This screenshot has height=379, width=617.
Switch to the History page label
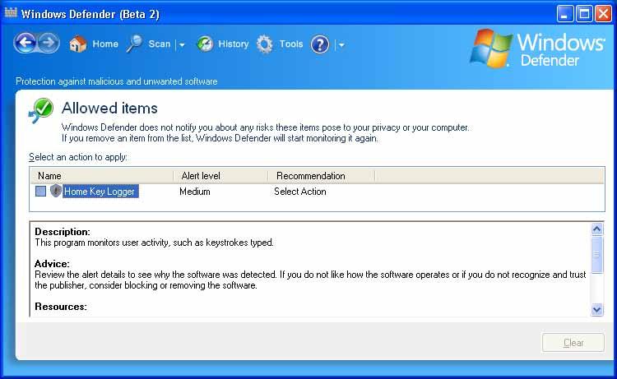[x=234, y=44]
